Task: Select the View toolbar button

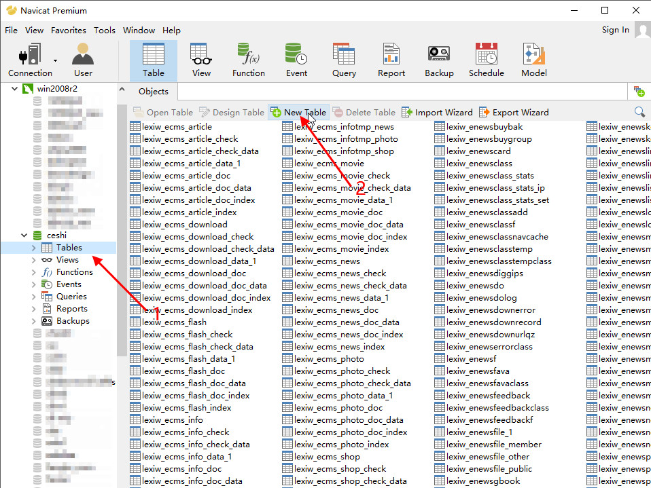Action: 201,60
